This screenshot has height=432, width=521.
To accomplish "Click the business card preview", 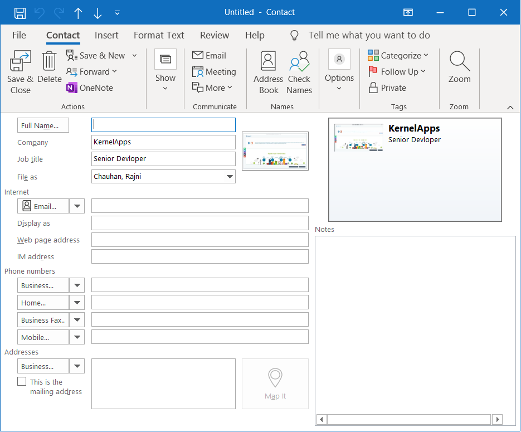I will [415, 169].
